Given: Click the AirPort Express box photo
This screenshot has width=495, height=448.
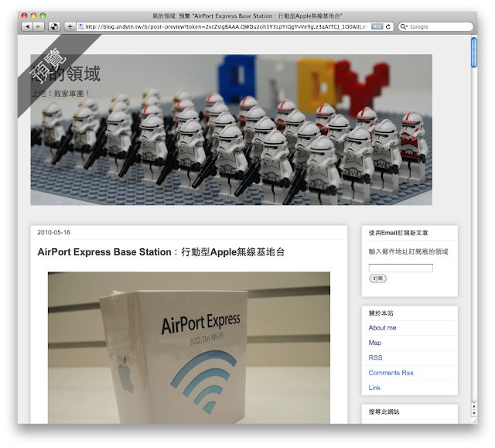Looking at the screenshot, I should pyautogui.click(x=189, y=347).
